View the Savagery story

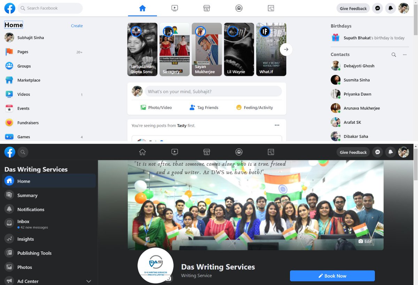click(x=175, y=49)
